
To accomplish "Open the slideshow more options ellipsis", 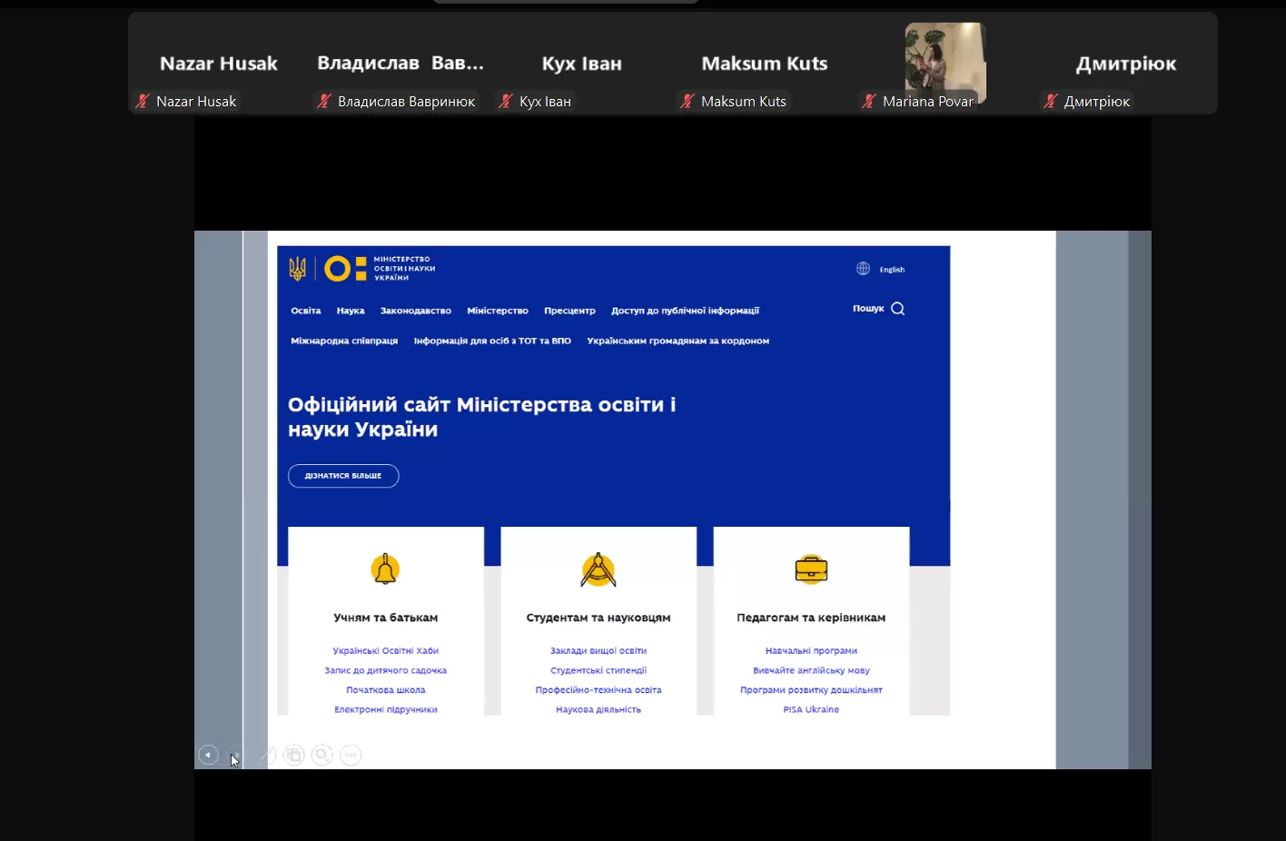I will pyautogui.click(x=351, y=755).
